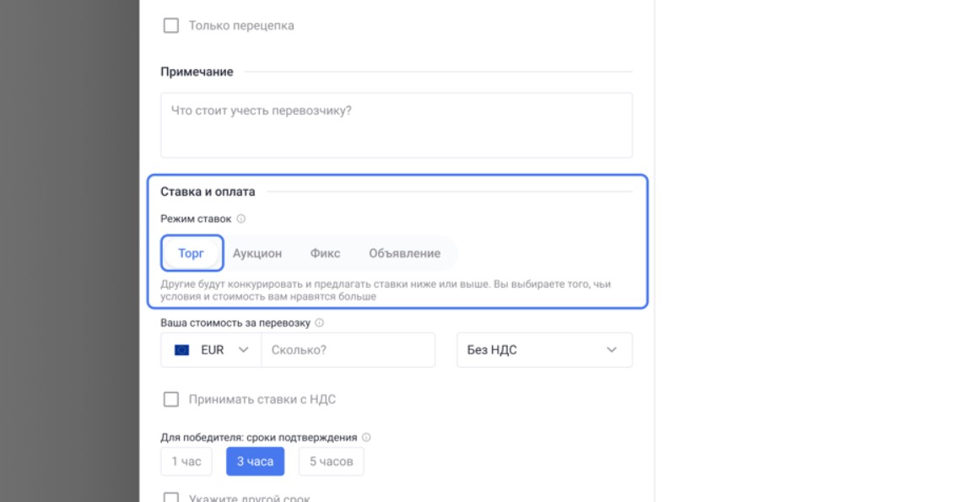This screenshot has width=961, height=502.
Task: Pick the 3 часа confirmation button
Action: 255,462
